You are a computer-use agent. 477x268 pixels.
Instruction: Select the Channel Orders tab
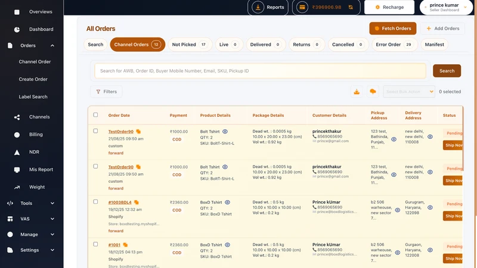click(x=138, y=44)
